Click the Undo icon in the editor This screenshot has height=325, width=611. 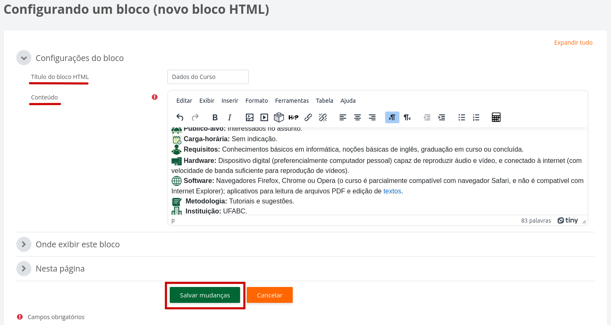point(180,117)
